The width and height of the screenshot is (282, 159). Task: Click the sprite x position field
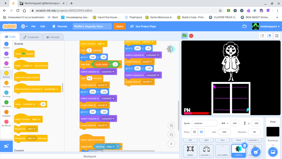[235, 123]
